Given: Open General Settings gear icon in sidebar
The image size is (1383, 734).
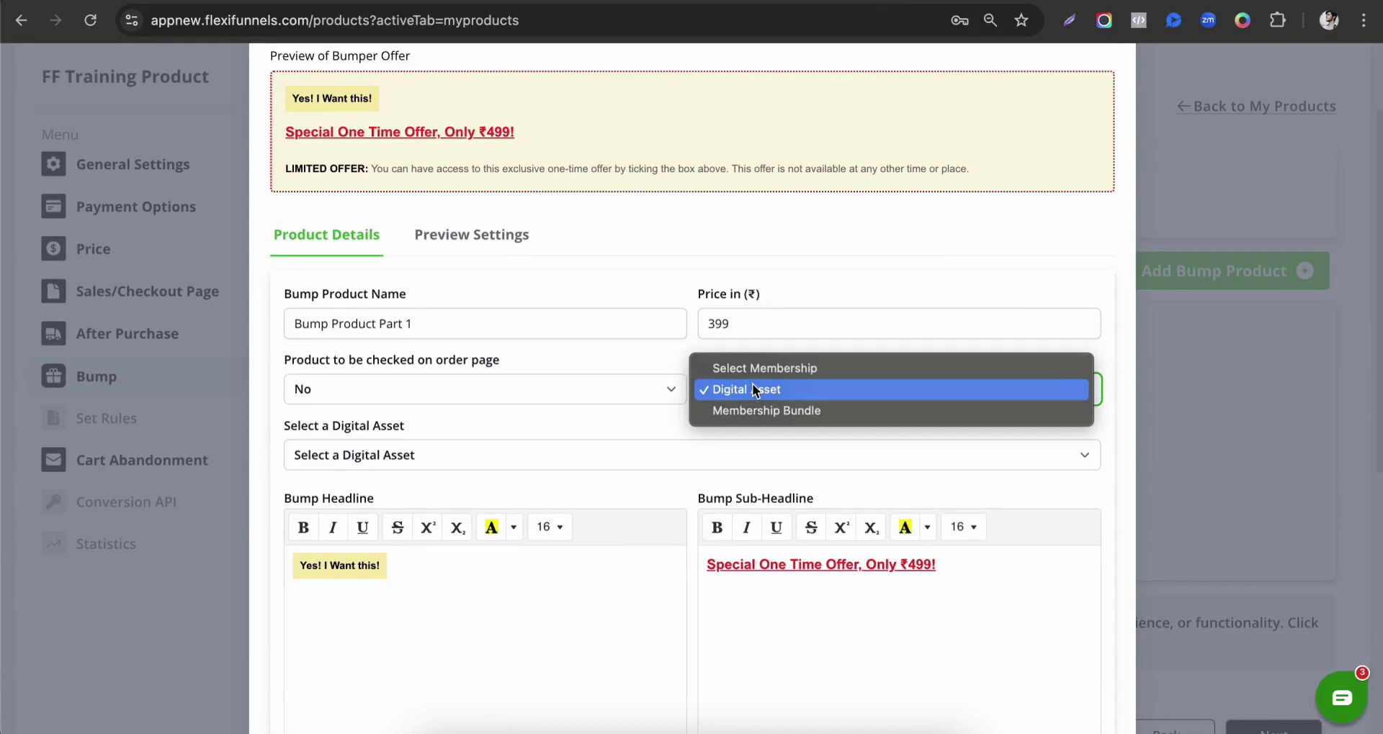Looking at the screenshot, I should pos(53,164).
